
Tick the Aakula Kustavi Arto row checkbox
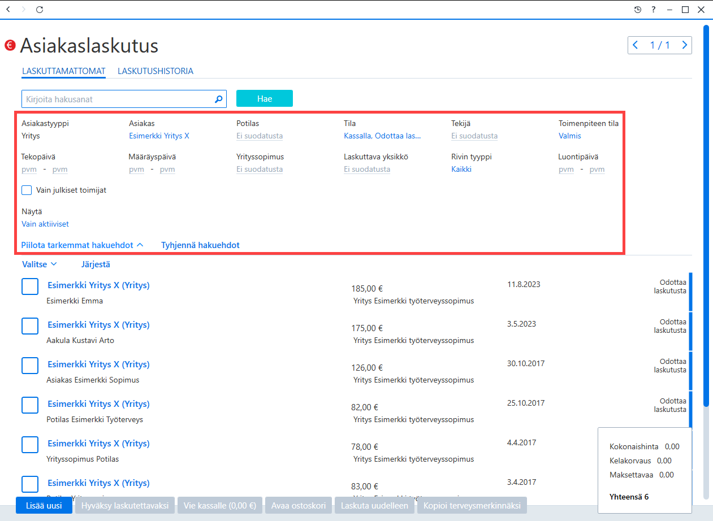tap(30, 326)
